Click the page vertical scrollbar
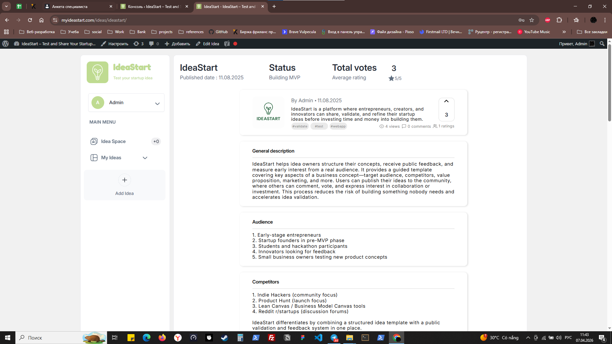Screen dimensions: 612x344 [609, 83]
